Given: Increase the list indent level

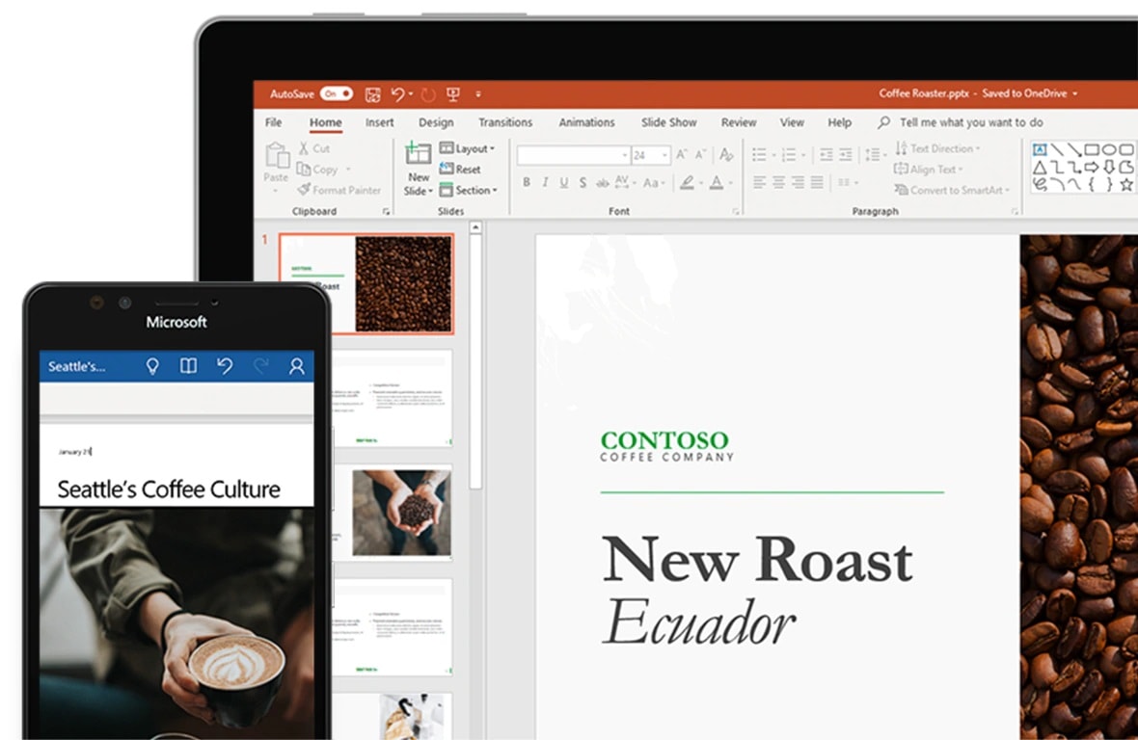Looking at the screenshot, I should [846, 154].
